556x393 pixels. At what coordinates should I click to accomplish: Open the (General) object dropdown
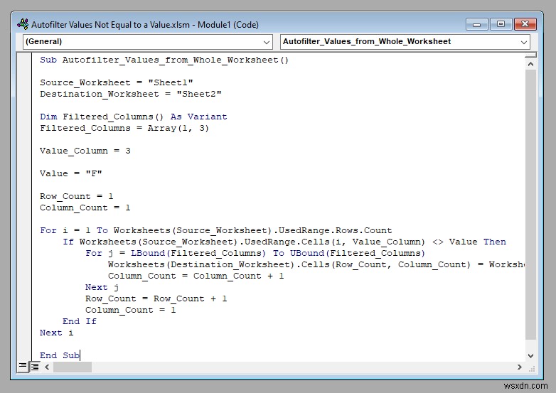(147, 41)
